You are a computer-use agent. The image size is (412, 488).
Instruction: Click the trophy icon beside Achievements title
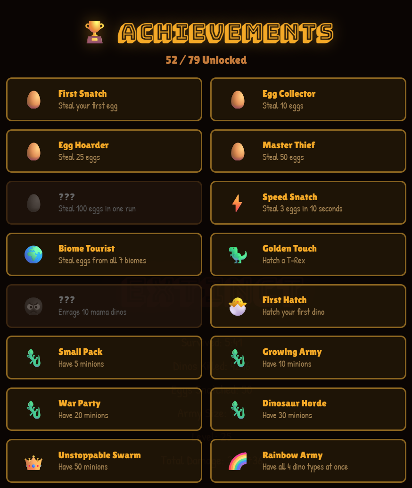[x=94, y=32]
